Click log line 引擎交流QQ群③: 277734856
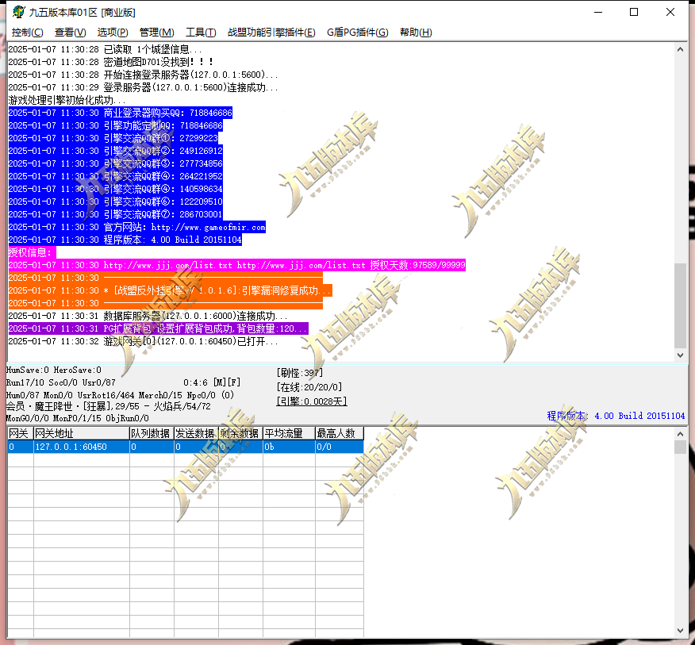The image size is (695, 645). pyautogui.click(x=115, y=163)
